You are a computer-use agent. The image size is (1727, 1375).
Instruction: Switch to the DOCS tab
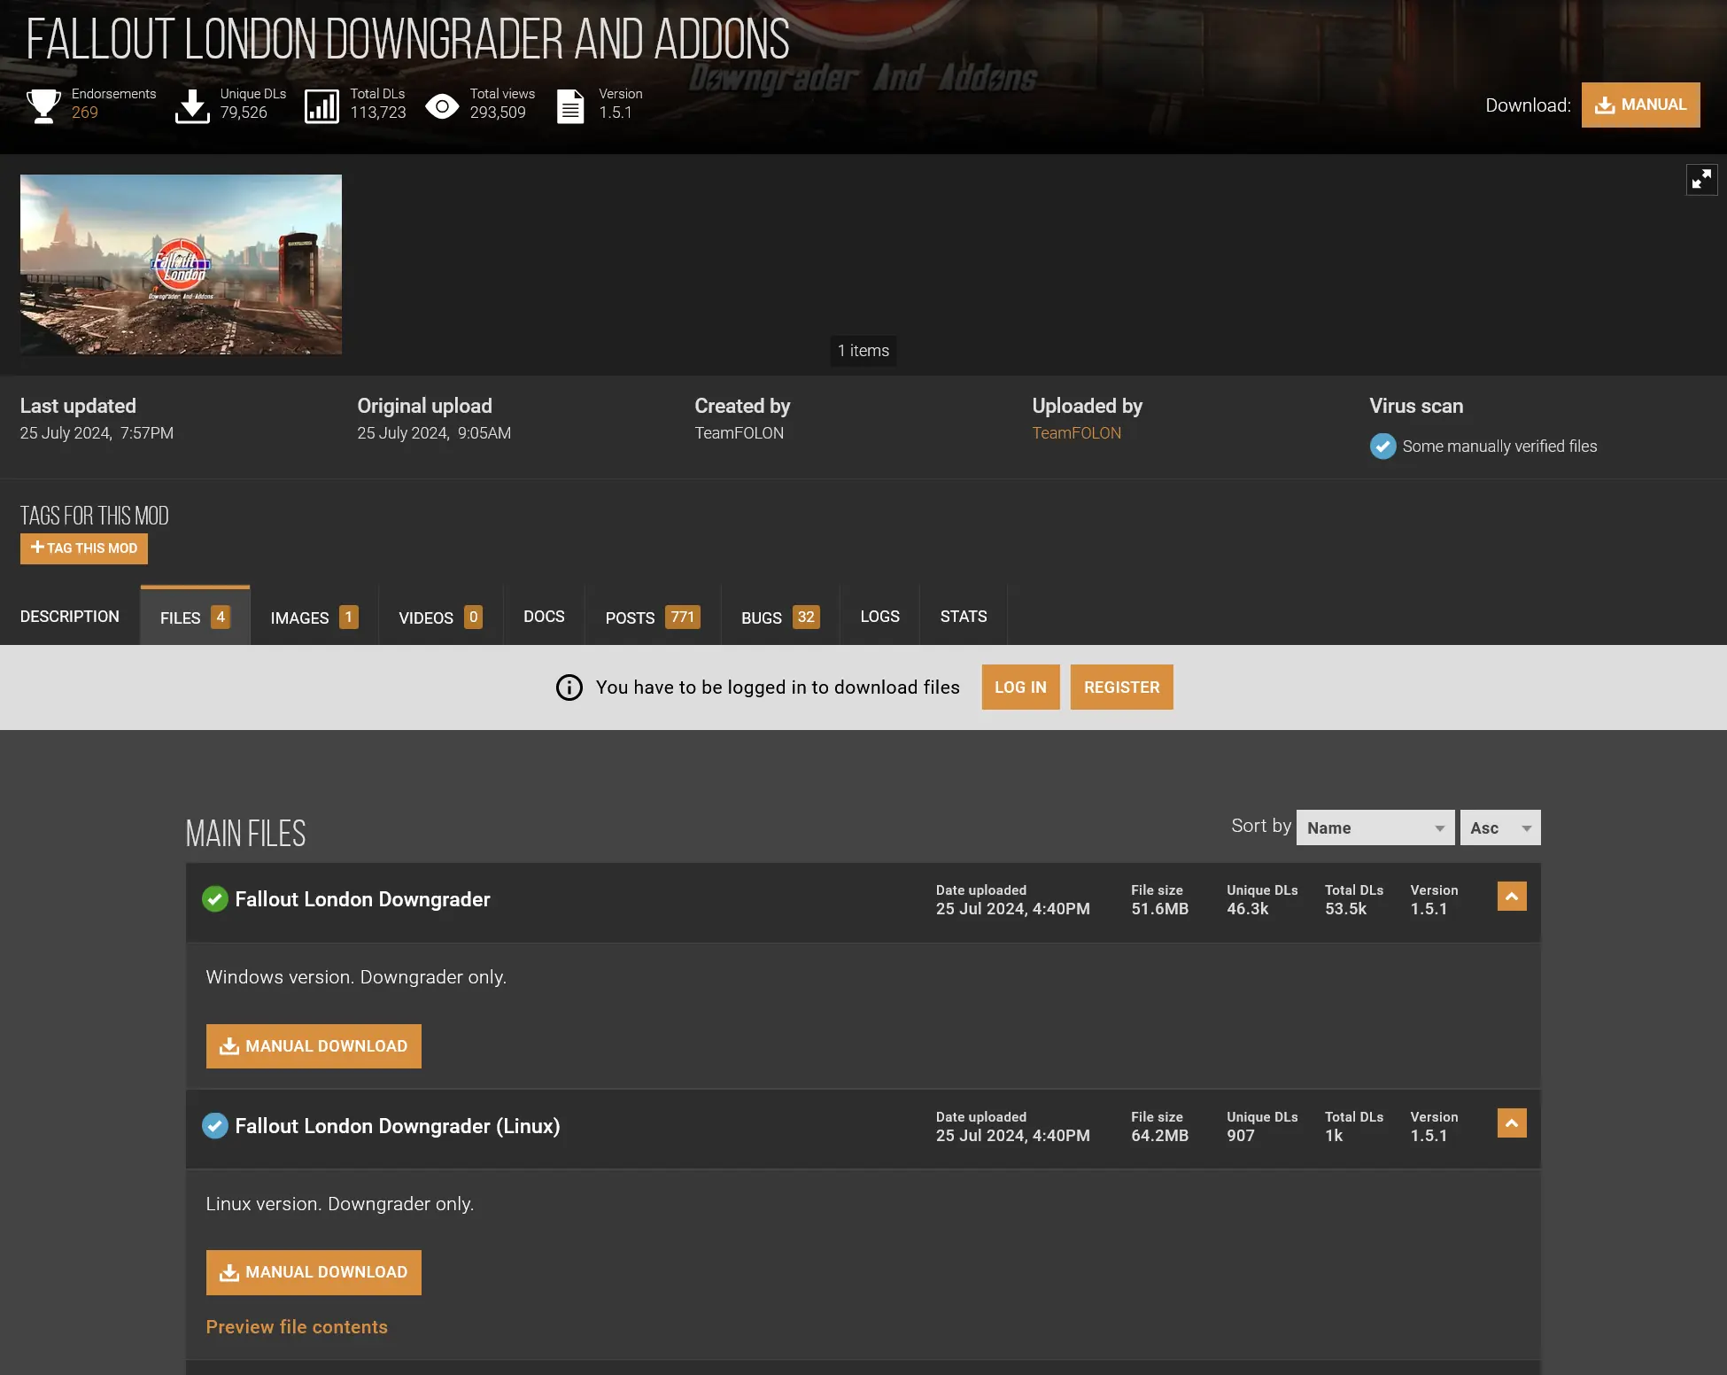tap(544, 617)
